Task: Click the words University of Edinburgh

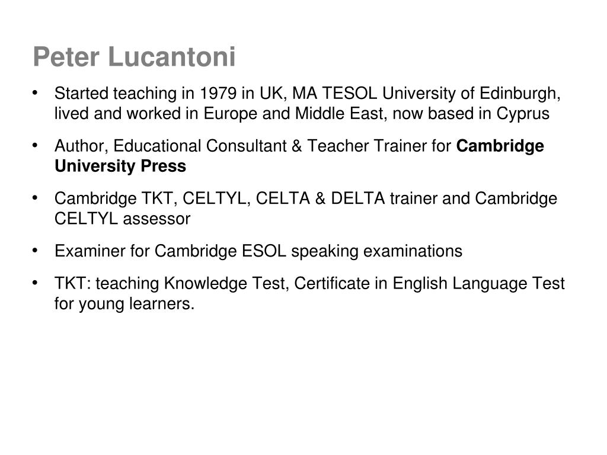Action: (471, 93)
